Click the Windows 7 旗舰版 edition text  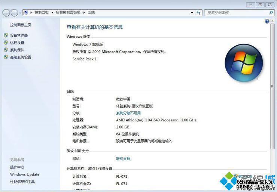pyautogui.click(x=88, y=44)
